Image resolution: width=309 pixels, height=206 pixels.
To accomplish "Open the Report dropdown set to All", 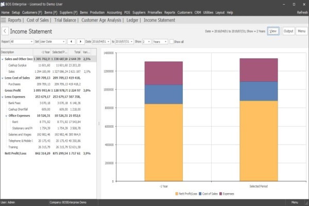I will 22,42.
